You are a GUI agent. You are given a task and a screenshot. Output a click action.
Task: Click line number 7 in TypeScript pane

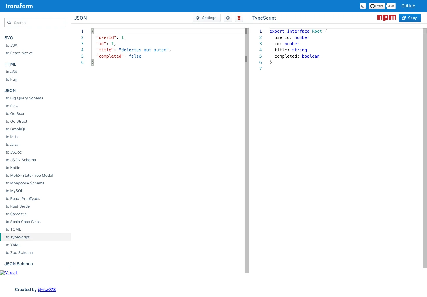(x=261, y=69)
